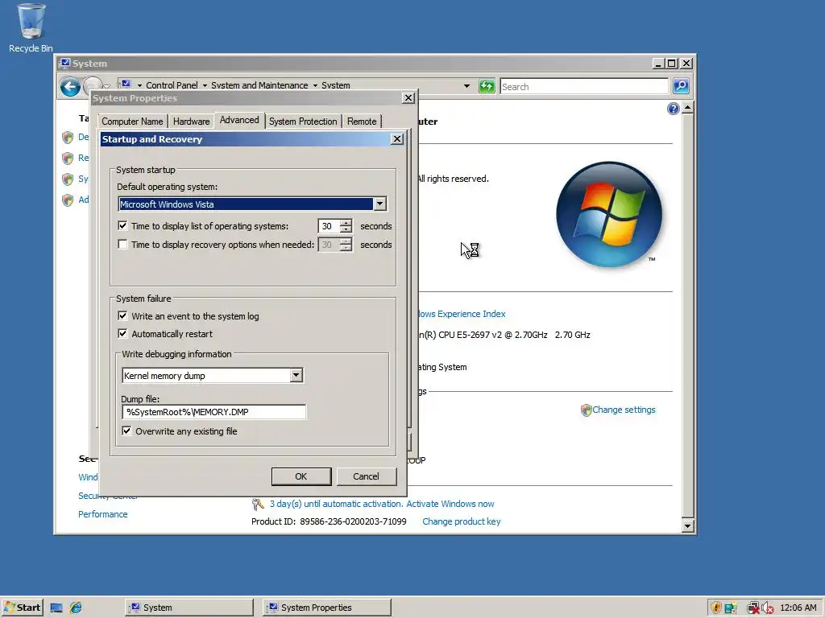Image resolution: width=825 pixels, height=618 pixels.
Task: Select the Advanced tab
Action: (239, 120)
